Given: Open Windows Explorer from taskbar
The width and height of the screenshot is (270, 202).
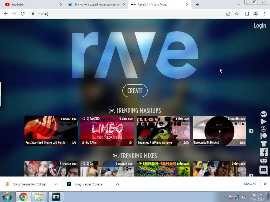Looking at the screenshot, I should (39, 197).
